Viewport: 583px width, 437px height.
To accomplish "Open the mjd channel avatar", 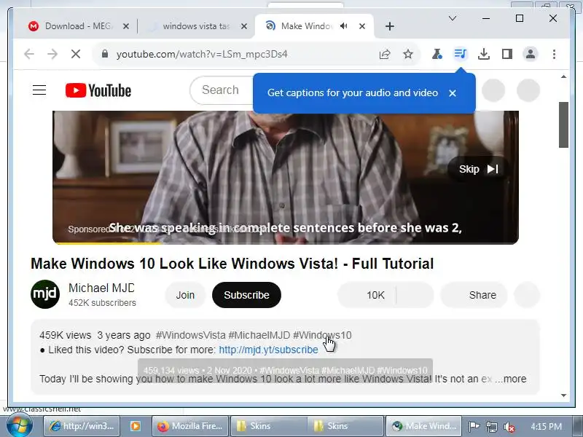I will pos(45,294).
